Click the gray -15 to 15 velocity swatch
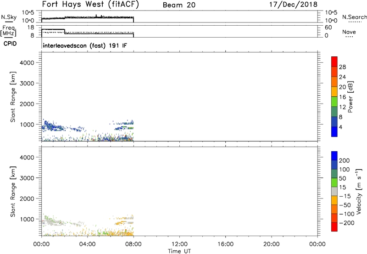The height and width of the screenshot is (254, 367). (x=334, y=191)
